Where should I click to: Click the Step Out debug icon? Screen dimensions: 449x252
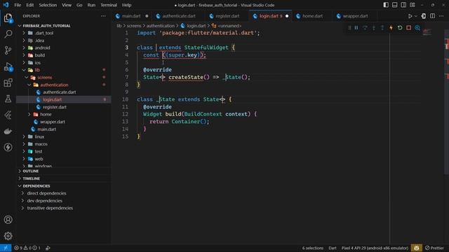pos(382,28)
